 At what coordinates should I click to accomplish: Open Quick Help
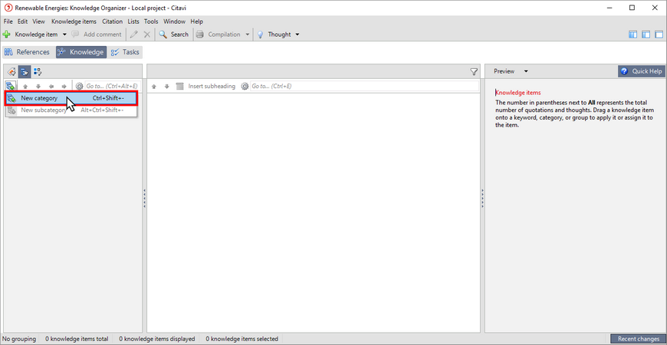pos(642,71)
